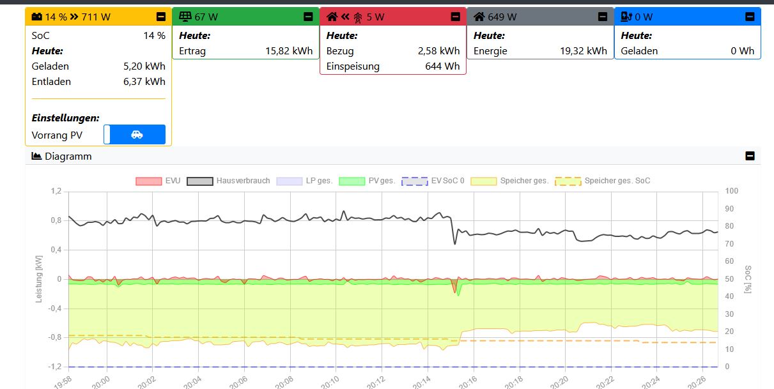Toggle EV SoC 0 legend entry
Screen dimensions: 774x389
tap(433, 181)
